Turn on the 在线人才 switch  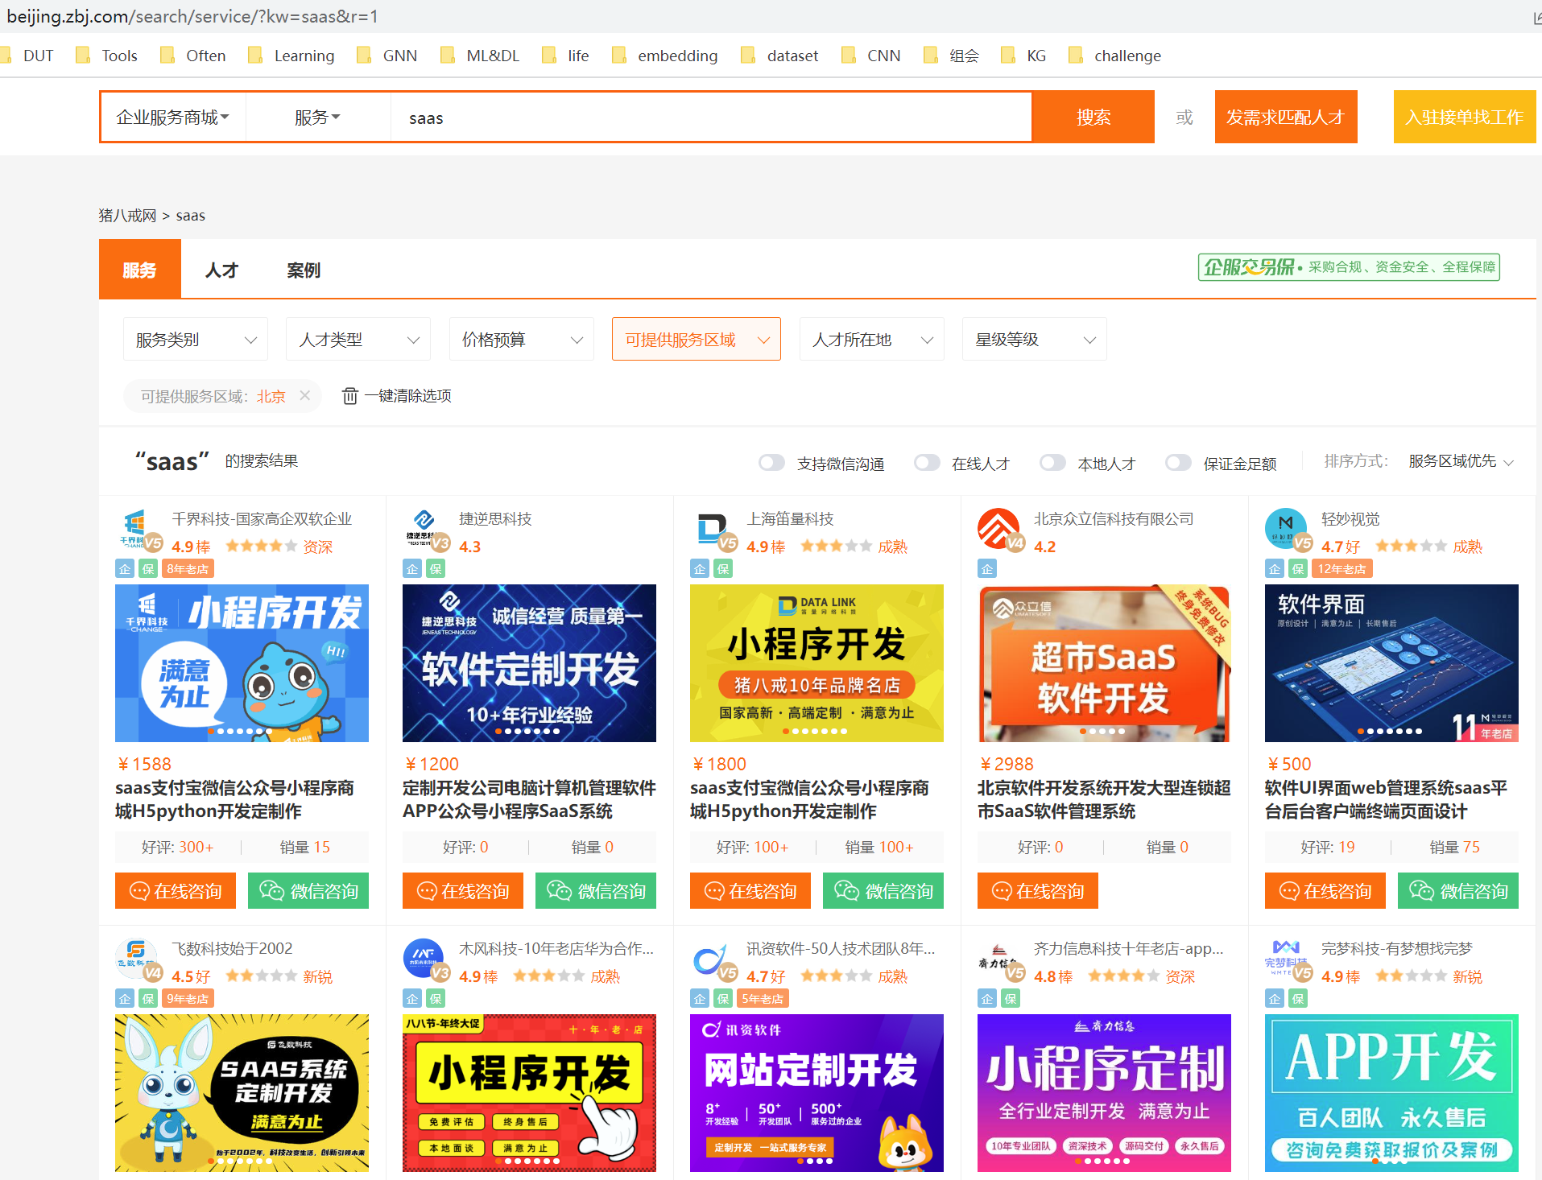[926, 462]
